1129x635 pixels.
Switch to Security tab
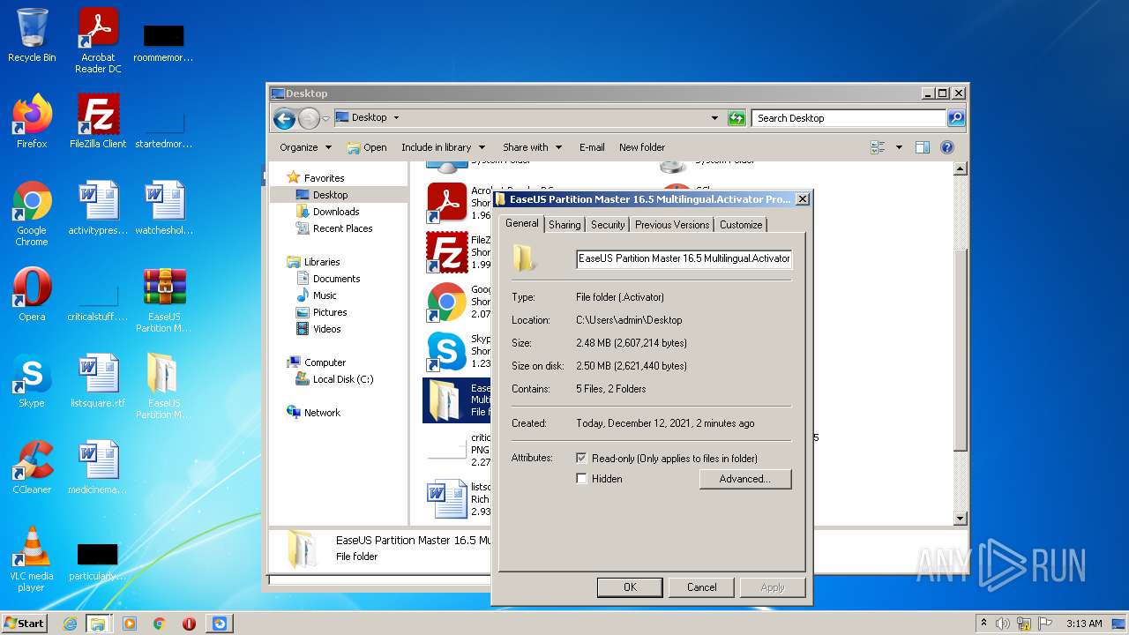click(608, 225)
